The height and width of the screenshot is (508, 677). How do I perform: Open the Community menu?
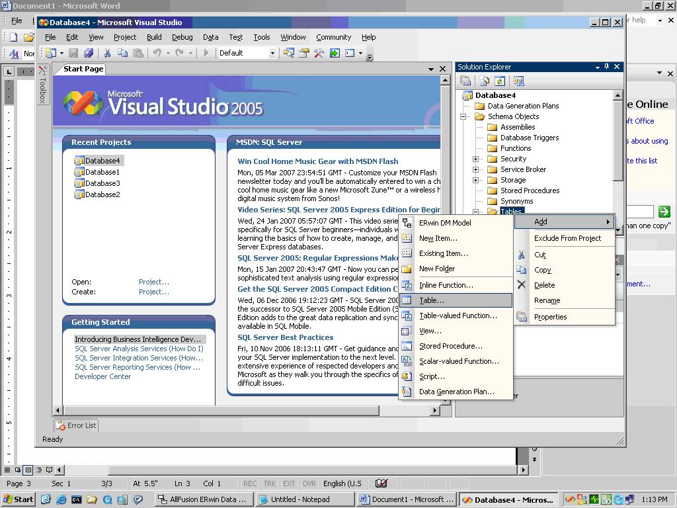(x=334, y=37)
